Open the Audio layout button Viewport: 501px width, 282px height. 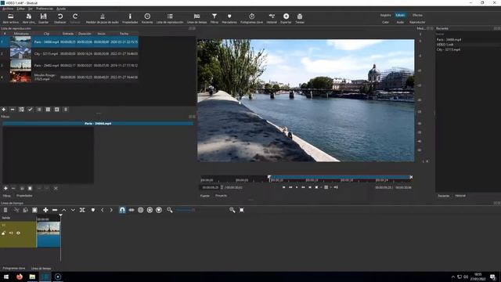click(x=400, y=22)
